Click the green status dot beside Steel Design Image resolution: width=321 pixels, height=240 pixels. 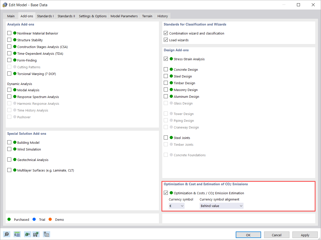[x=171, y=76]
